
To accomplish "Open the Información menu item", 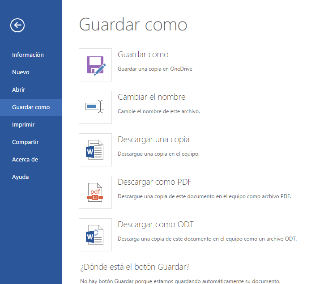I will coord(31,55).
